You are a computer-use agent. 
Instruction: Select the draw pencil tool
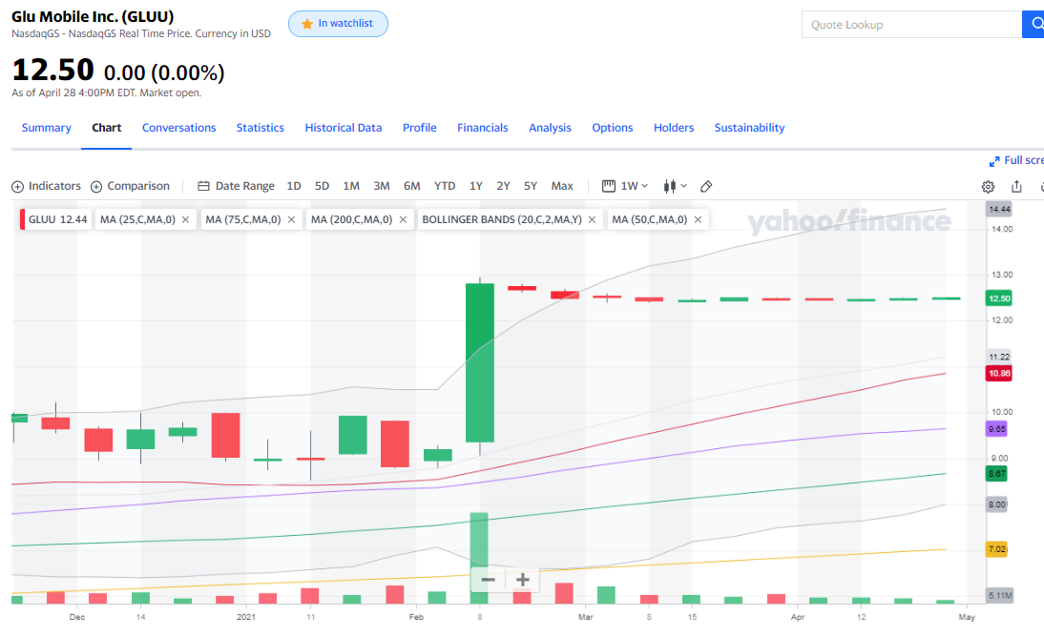[706, 186]
